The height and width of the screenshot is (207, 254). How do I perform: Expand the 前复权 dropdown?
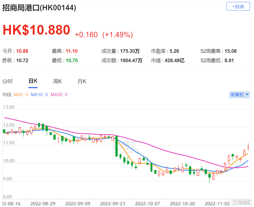[239, 95]
